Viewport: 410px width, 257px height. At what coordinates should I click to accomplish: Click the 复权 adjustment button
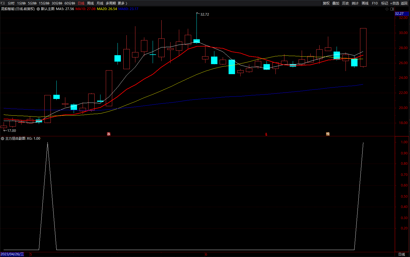tap(326, 3)
